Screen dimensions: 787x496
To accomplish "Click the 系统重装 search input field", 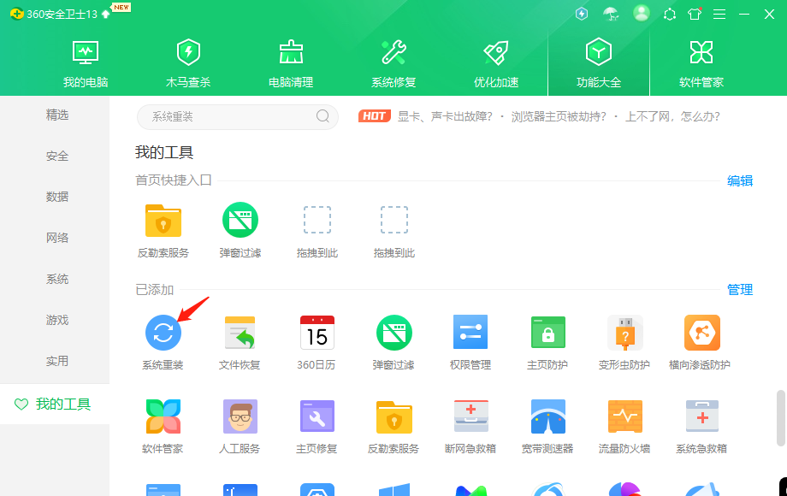I will tap(227, 116).
